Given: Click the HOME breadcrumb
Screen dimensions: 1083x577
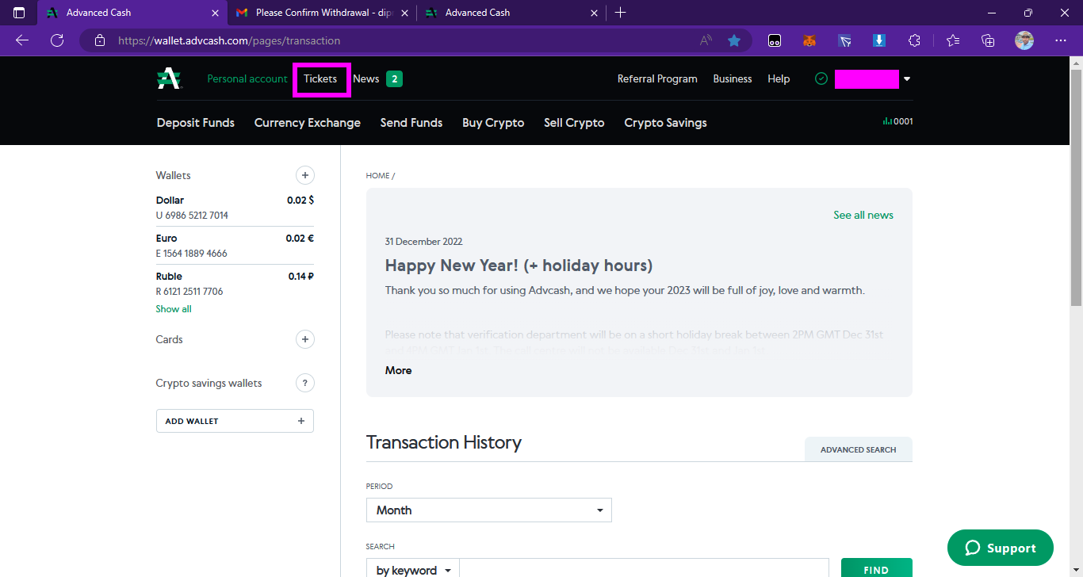Looking at the screenshot, I should point(377,176).
